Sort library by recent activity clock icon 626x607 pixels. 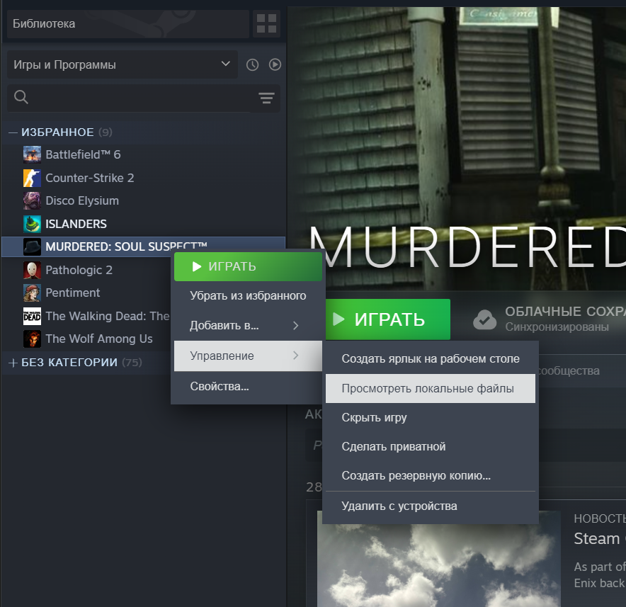point(252,64)
